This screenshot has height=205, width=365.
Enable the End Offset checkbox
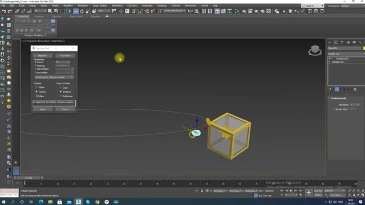(x=35, y=72)
